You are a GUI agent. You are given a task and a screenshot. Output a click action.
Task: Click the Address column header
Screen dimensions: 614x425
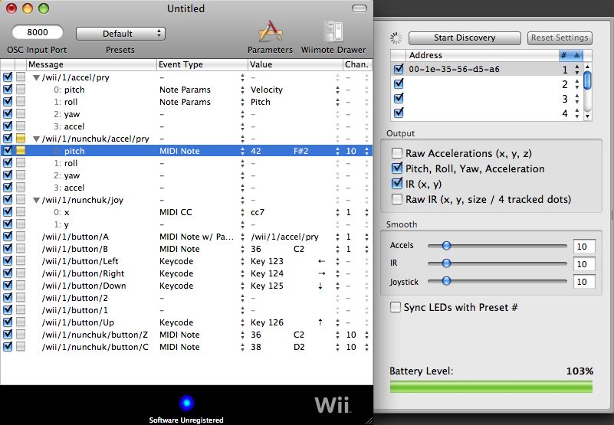coord(475,55)
